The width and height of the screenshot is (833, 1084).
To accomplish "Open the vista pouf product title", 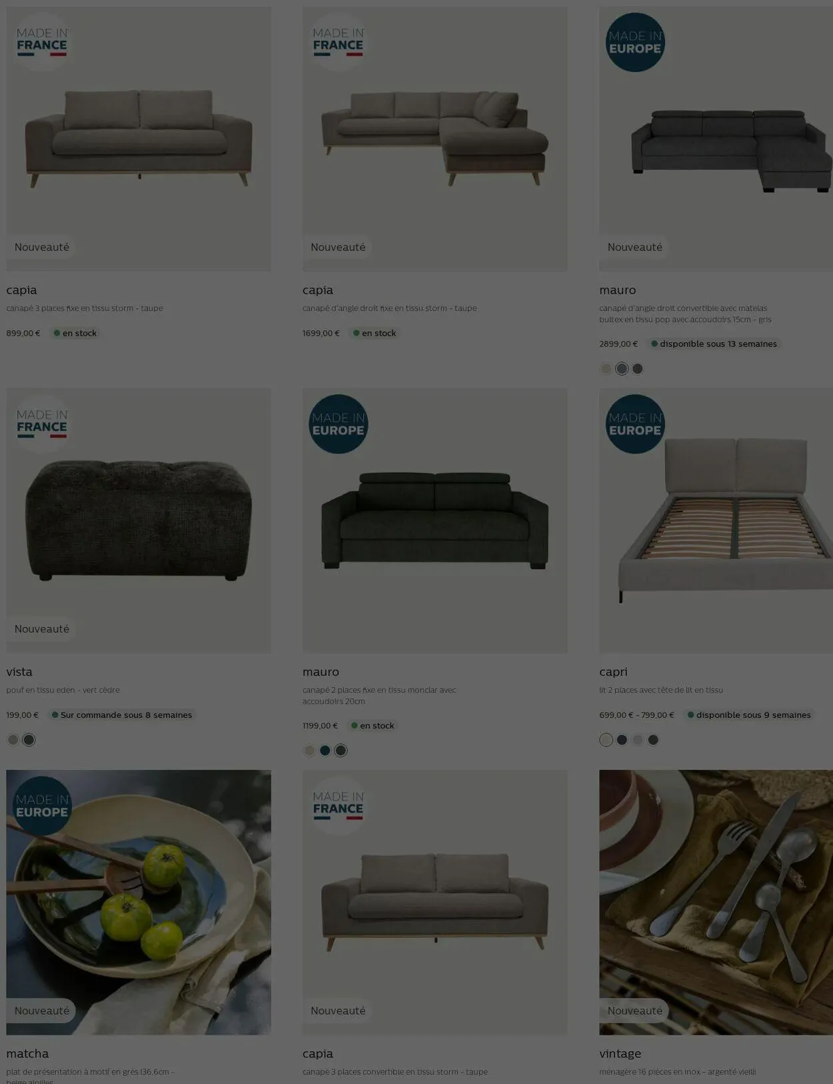I will [19, 672].
